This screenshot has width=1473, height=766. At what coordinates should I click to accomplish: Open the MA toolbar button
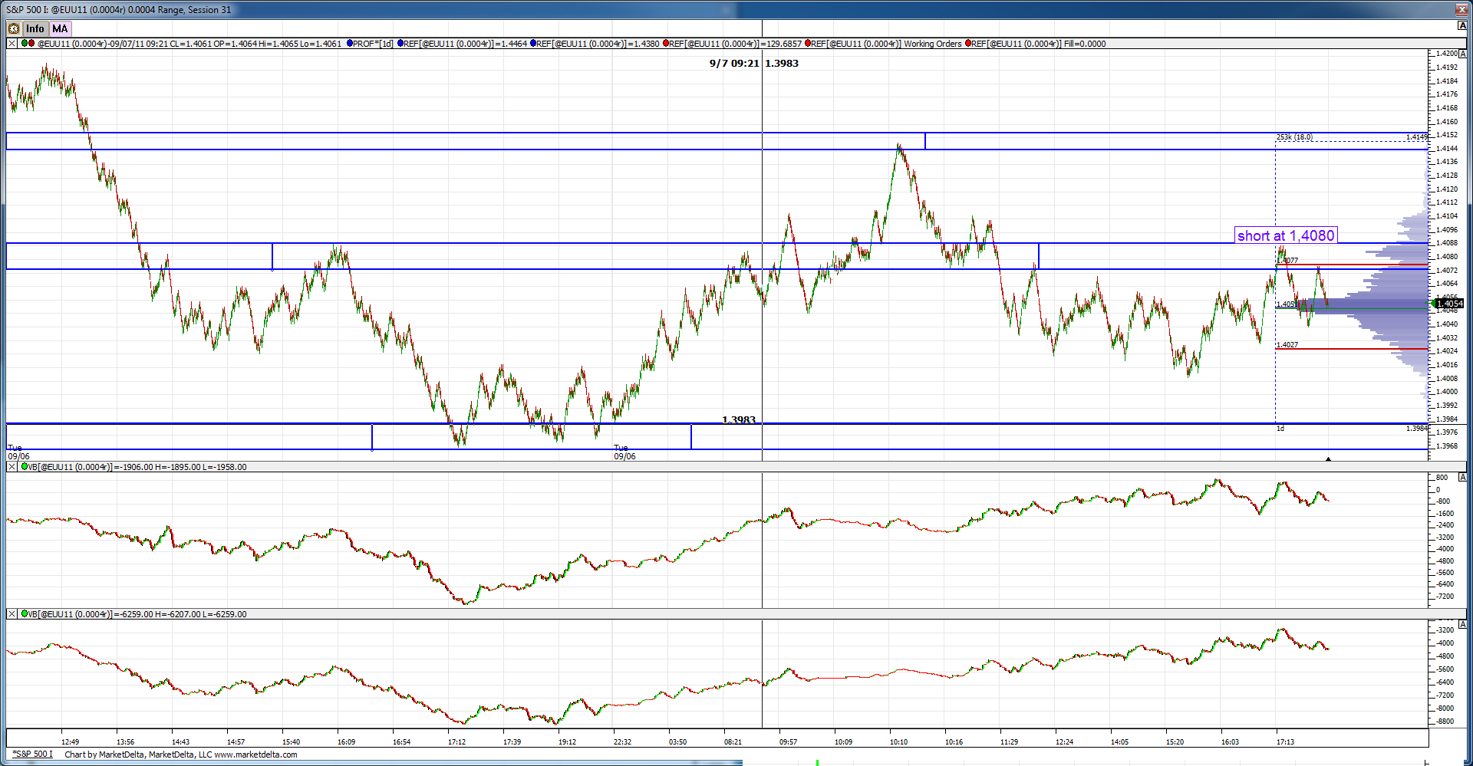61,28
